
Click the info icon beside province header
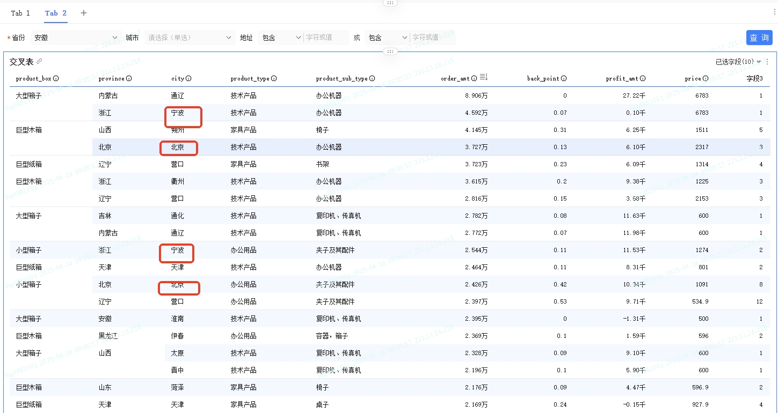pos(129,78)
